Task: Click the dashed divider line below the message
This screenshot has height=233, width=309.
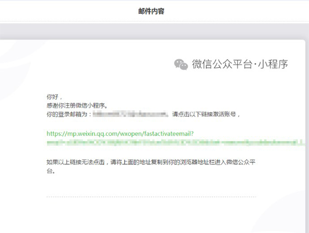Action: click(151, 197)
